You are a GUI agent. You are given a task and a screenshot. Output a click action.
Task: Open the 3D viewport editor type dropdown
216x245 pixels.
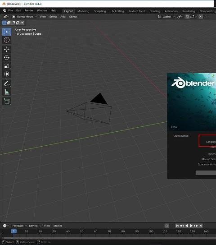coord(6,17)
